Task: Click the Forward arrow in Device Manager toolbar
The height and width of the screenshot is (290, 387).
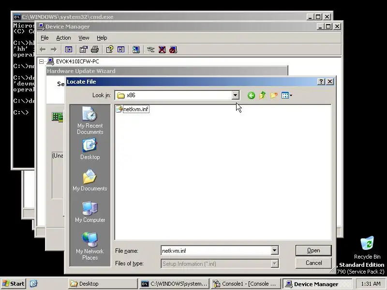Action: [54, 50]
